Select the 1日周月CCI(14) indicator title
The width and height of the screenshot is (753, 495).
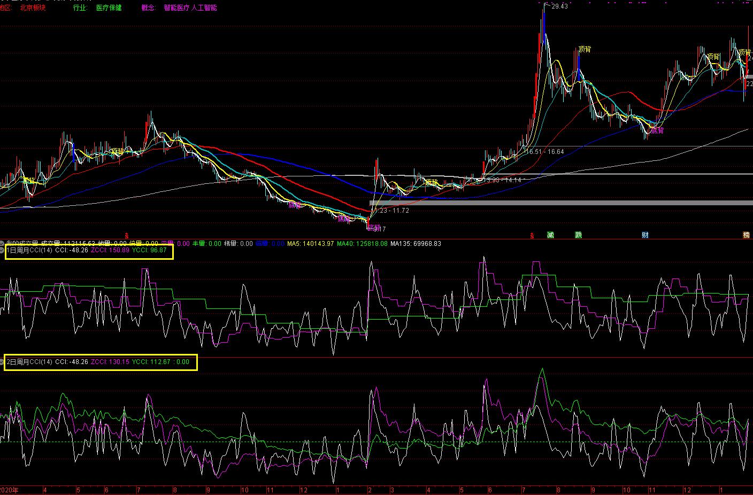point(29,250)
